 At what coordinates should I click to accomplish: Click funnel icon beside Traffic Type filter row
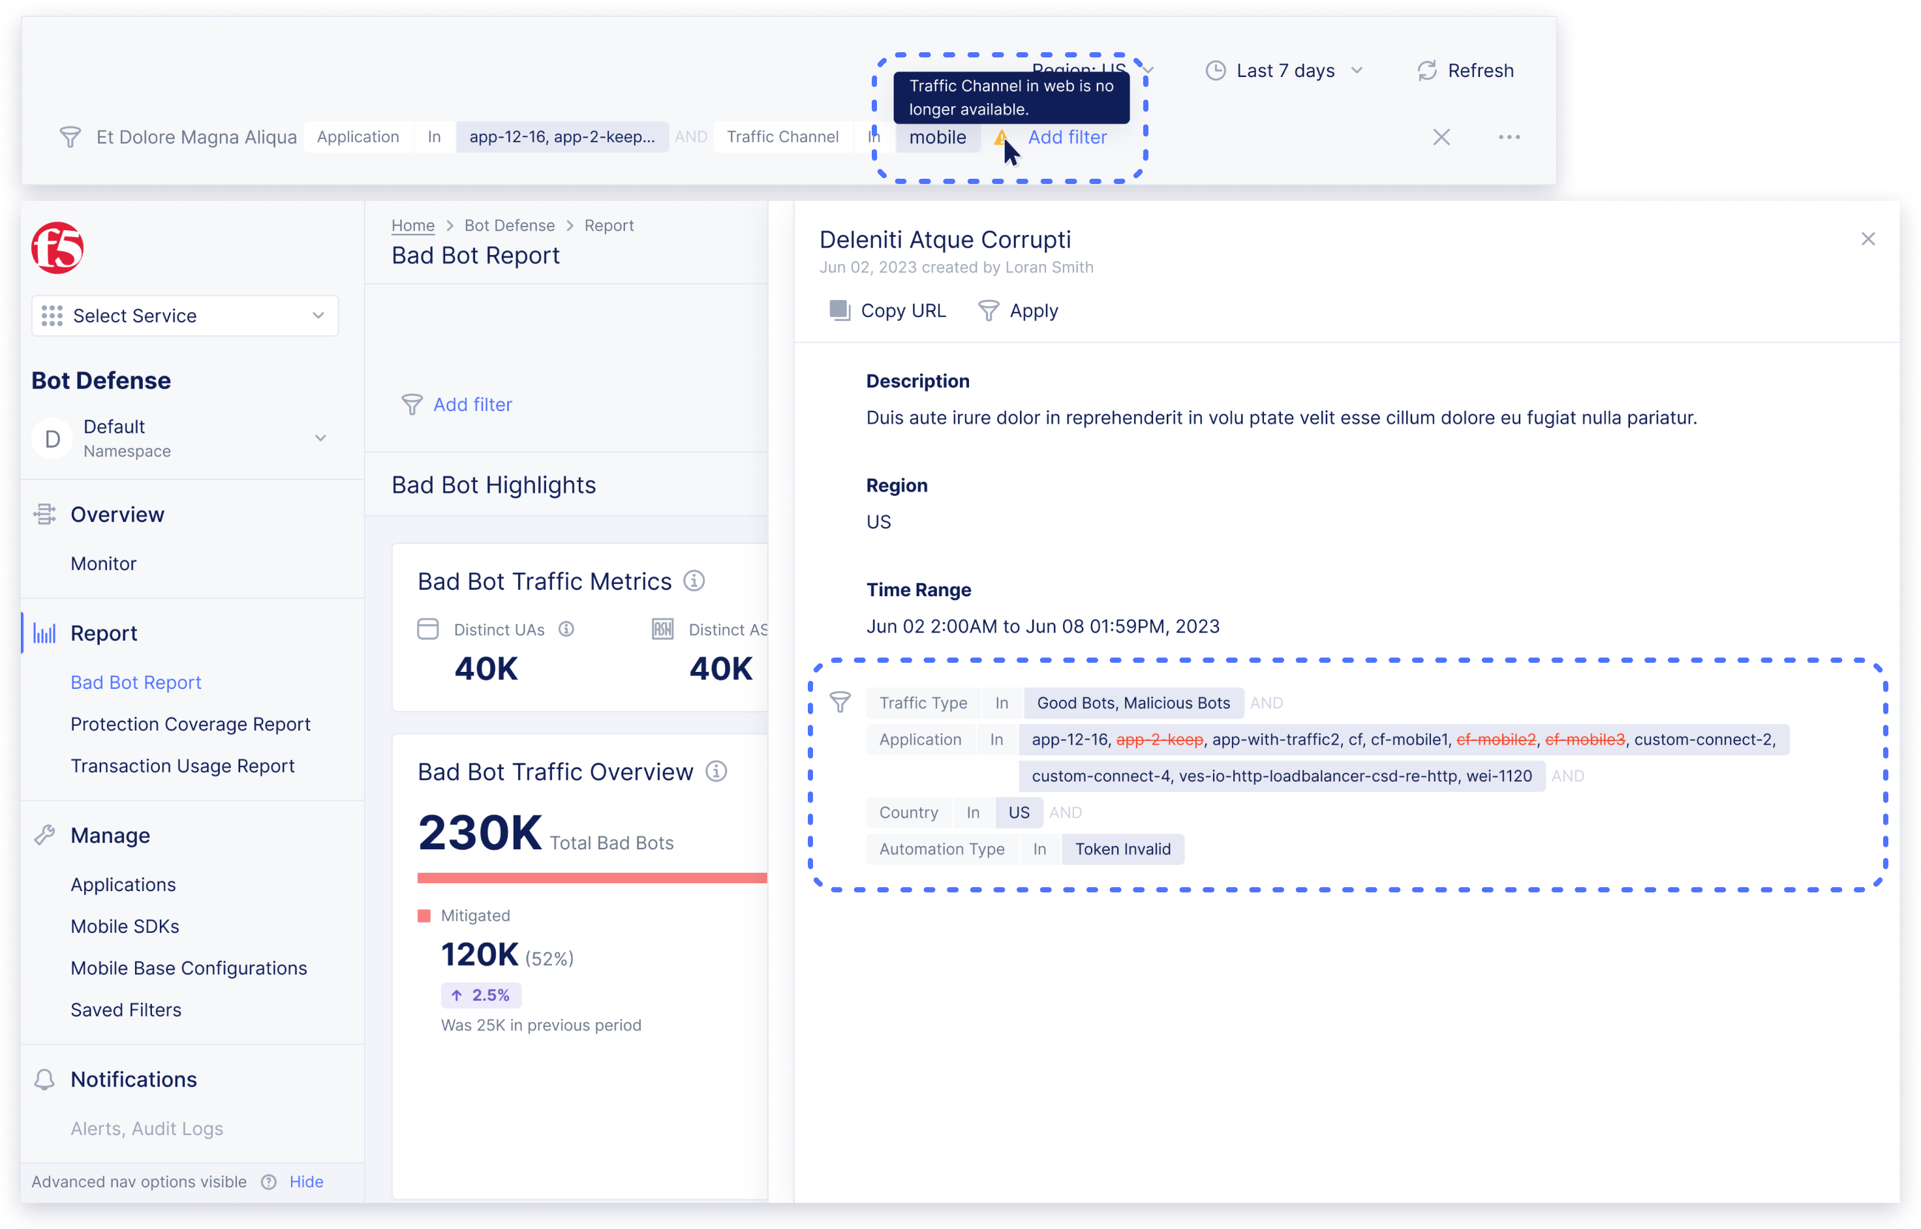pyautogui.click(x=840, y=703)
